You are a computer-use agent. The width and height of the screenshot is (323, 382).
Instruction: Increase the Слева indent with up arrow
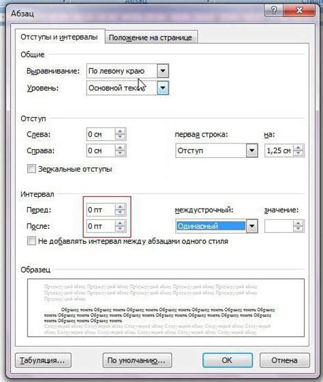pos(120,131)
